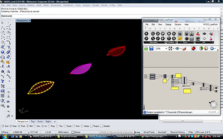This screenshot has height=139, width=223.
Task: Click the Grasshopper open file icon
Action: [146, 48]
